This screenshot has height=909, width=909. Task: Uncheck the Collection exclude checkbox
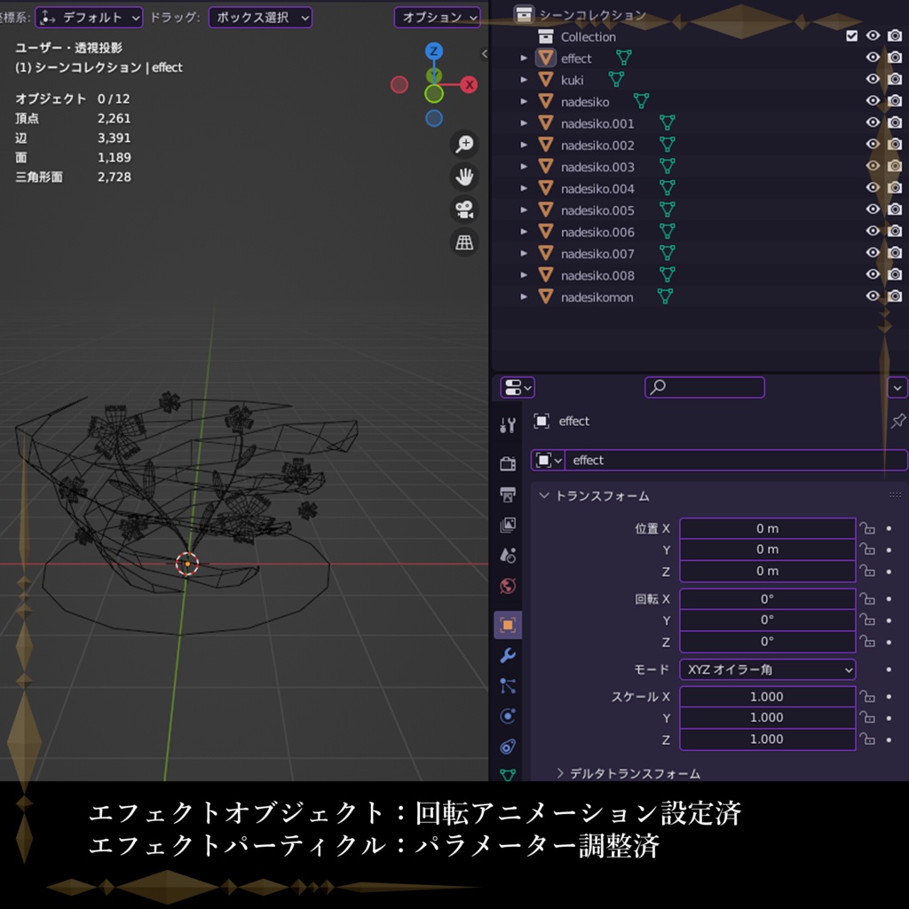point(851,36)
